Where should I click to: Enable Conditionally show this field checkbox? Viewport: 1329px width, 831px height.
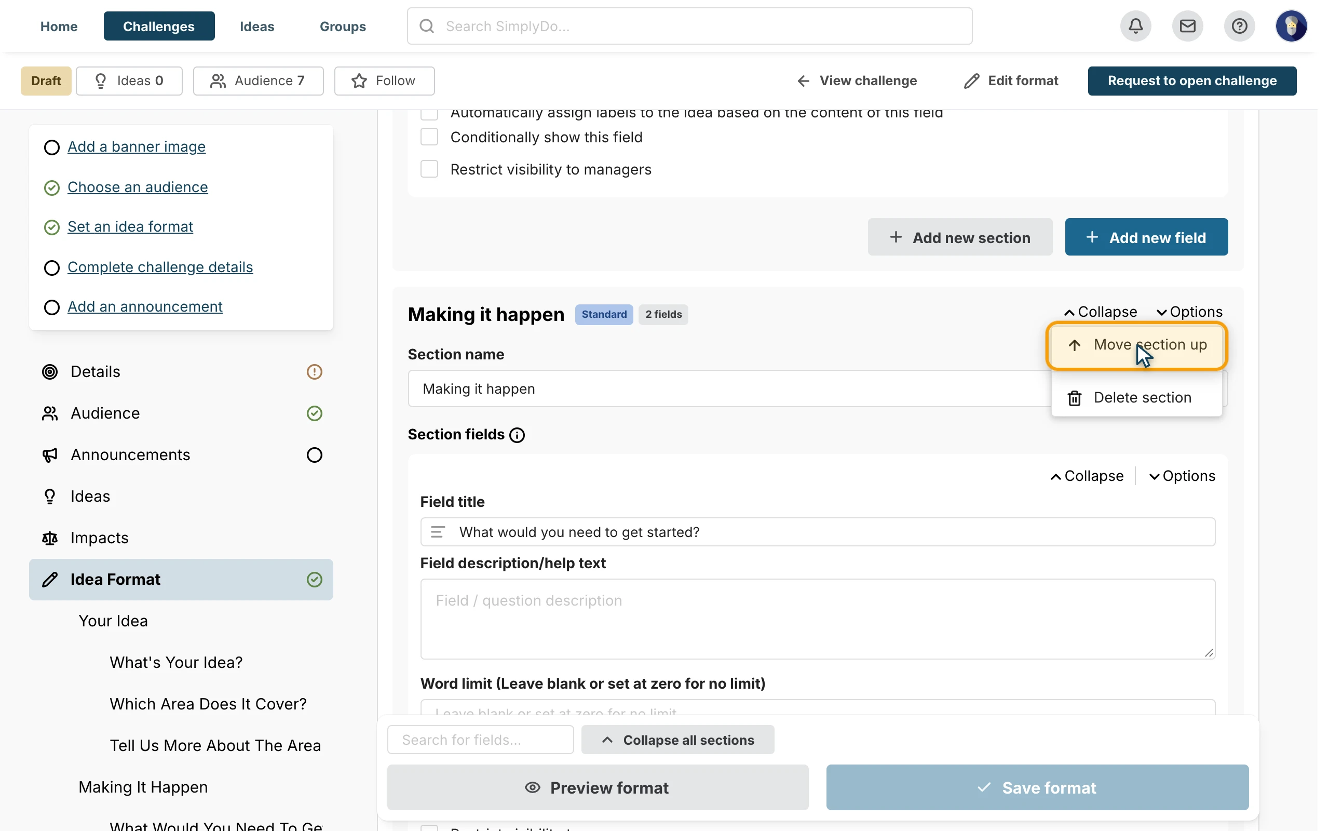[429, 137]
